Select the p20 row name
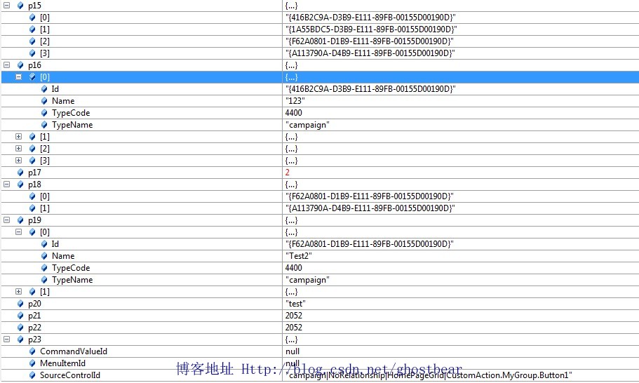 [x=34, y=304]
